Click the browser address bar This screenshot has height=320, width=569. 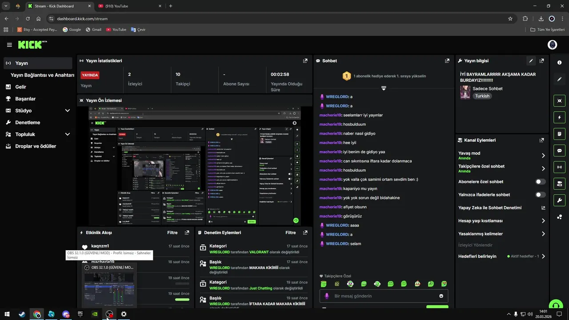tap(280, 19)
